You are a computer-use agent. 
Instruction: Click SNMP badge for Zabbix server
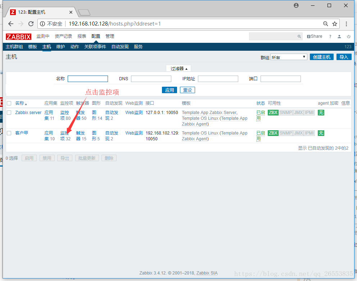coord(285,113)
